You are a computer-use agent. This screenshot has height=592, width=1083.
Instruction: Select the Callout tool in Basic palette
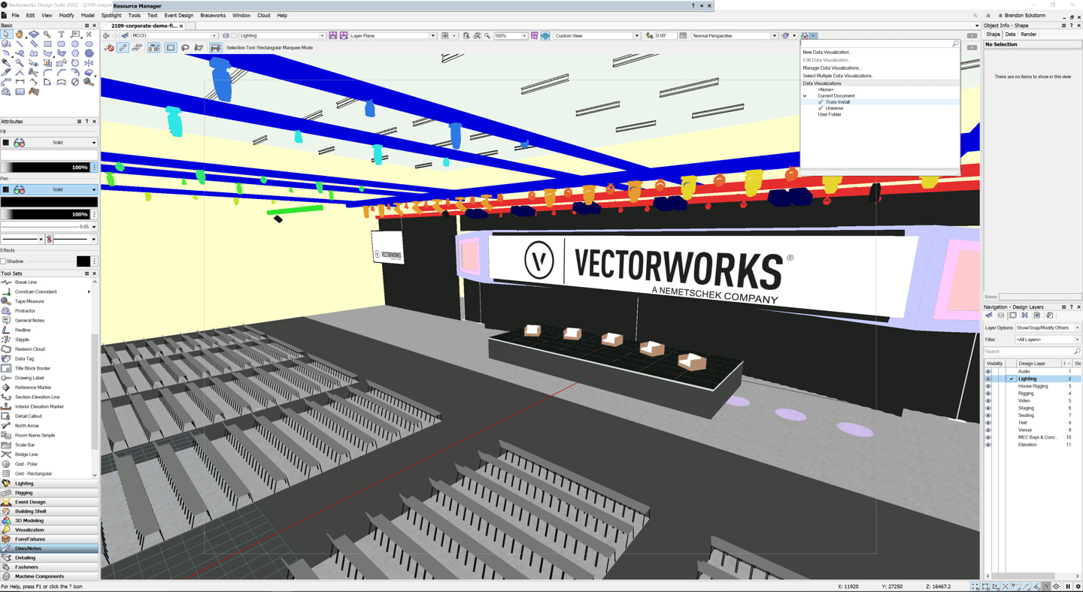[x=75, y=35]
